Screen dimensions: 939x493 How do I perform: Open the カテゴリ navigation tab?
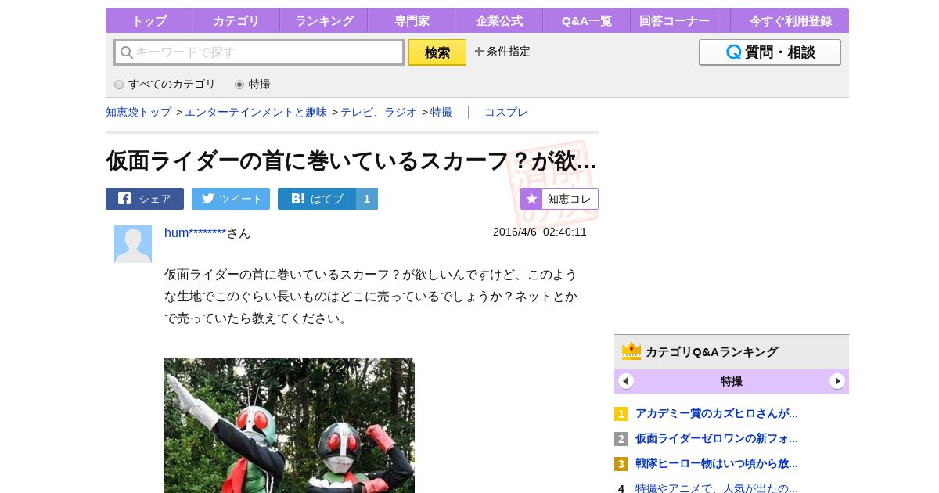point(236,20)
